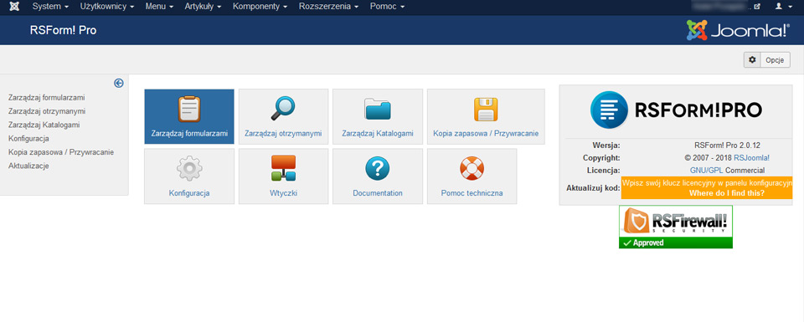Follow the GNU/GPL licence link

pos(706,170)
